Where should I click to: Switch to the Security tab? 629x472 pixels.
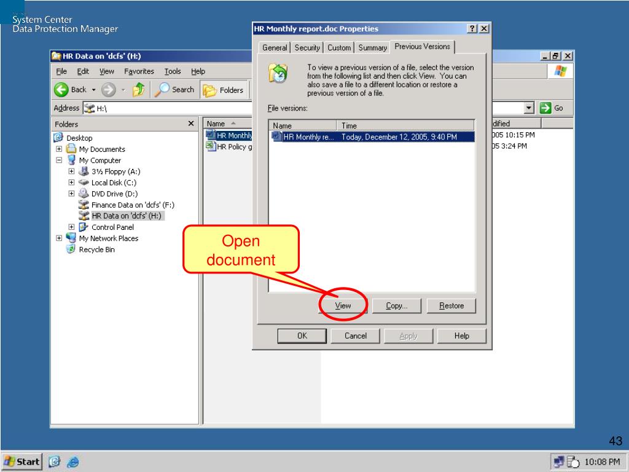click(x=307, y=47)
